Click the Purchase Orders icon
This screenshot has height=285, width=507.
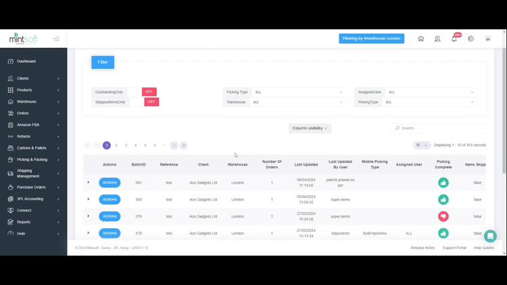tap(10, 187)
